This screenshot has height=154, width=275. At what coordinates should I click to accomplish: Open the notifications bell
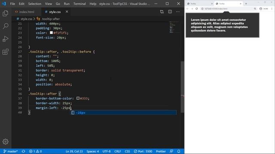[179, 151]
